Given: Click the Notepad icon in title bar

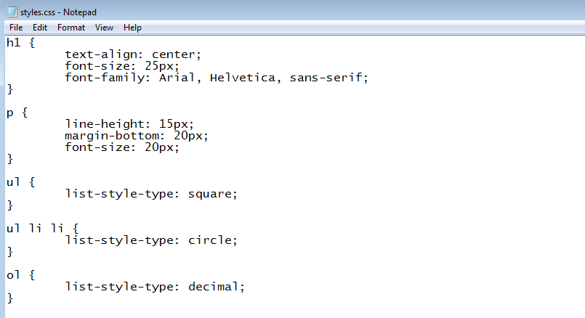Looking at the screenshot, I should (x=12, y=12).
